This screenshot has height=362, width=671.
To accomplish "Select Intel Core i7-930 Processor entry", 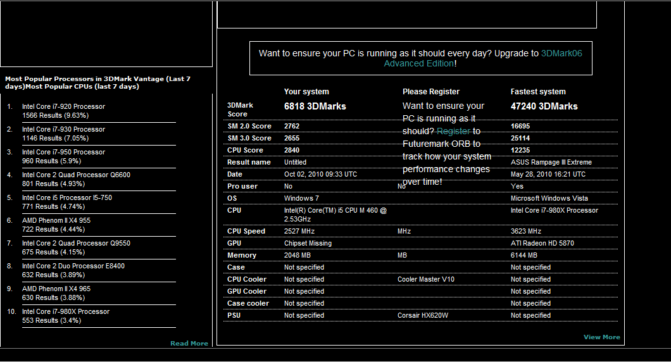I will tap(63, 129).
